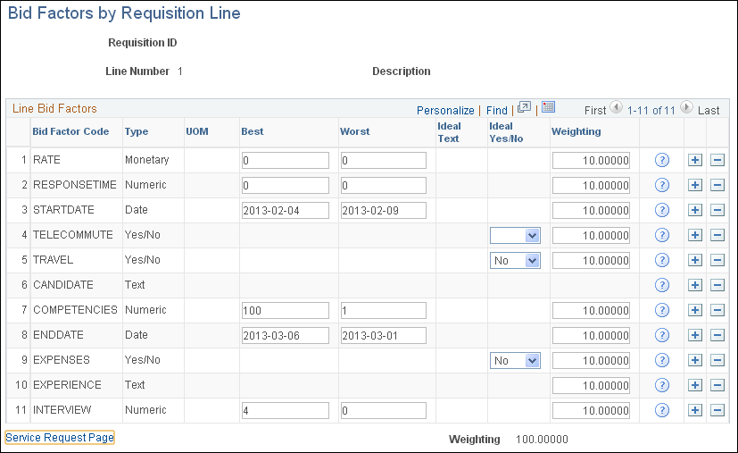The height and width of the screenshot is (453, 738).
Task: Open help for the CANDIDATE row
Action: click(662, 285)
